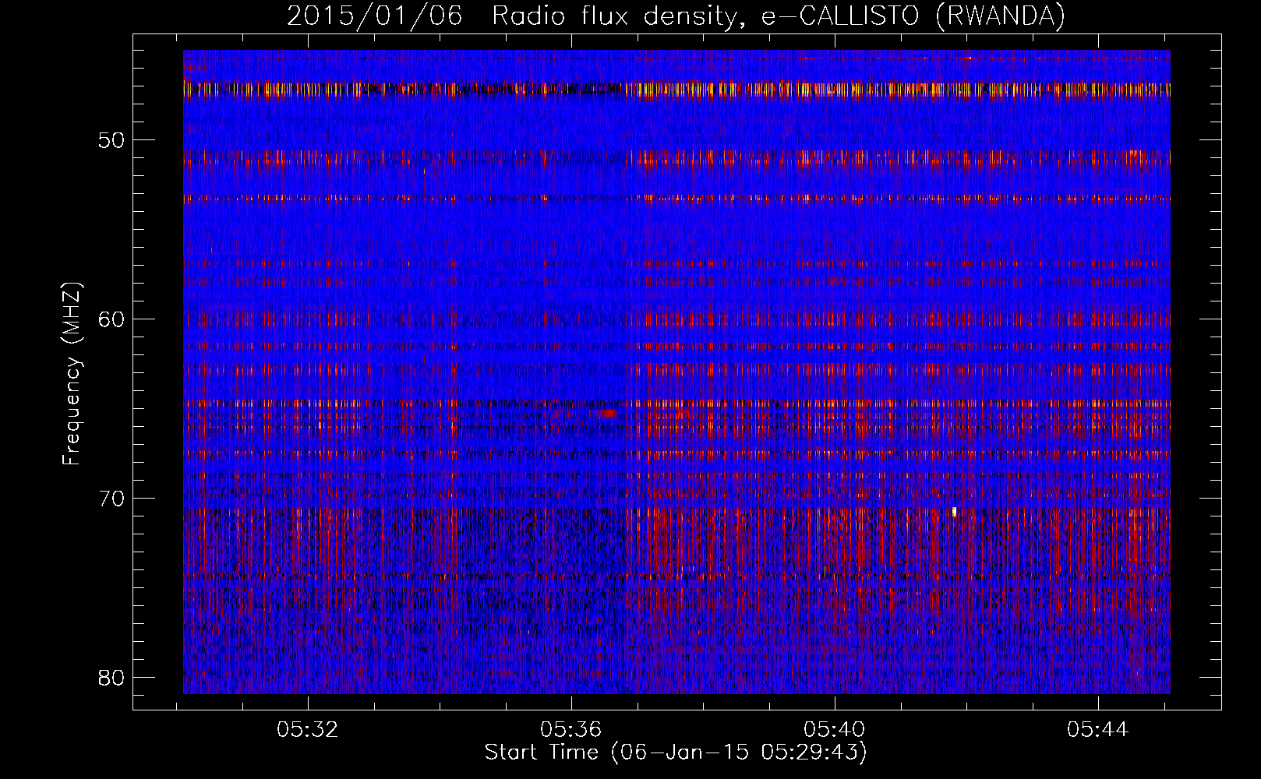The height and width of the screenshot is (779, 1261).
Task: Click the 70 frequency tick label
Action: (112, 498)
